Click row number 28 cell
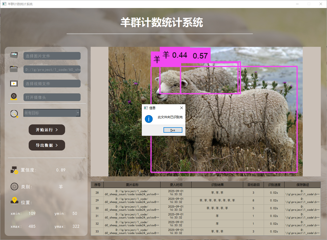Image resolution: width=327 pixels, height=240 pixels. click(x=97, y=193)
